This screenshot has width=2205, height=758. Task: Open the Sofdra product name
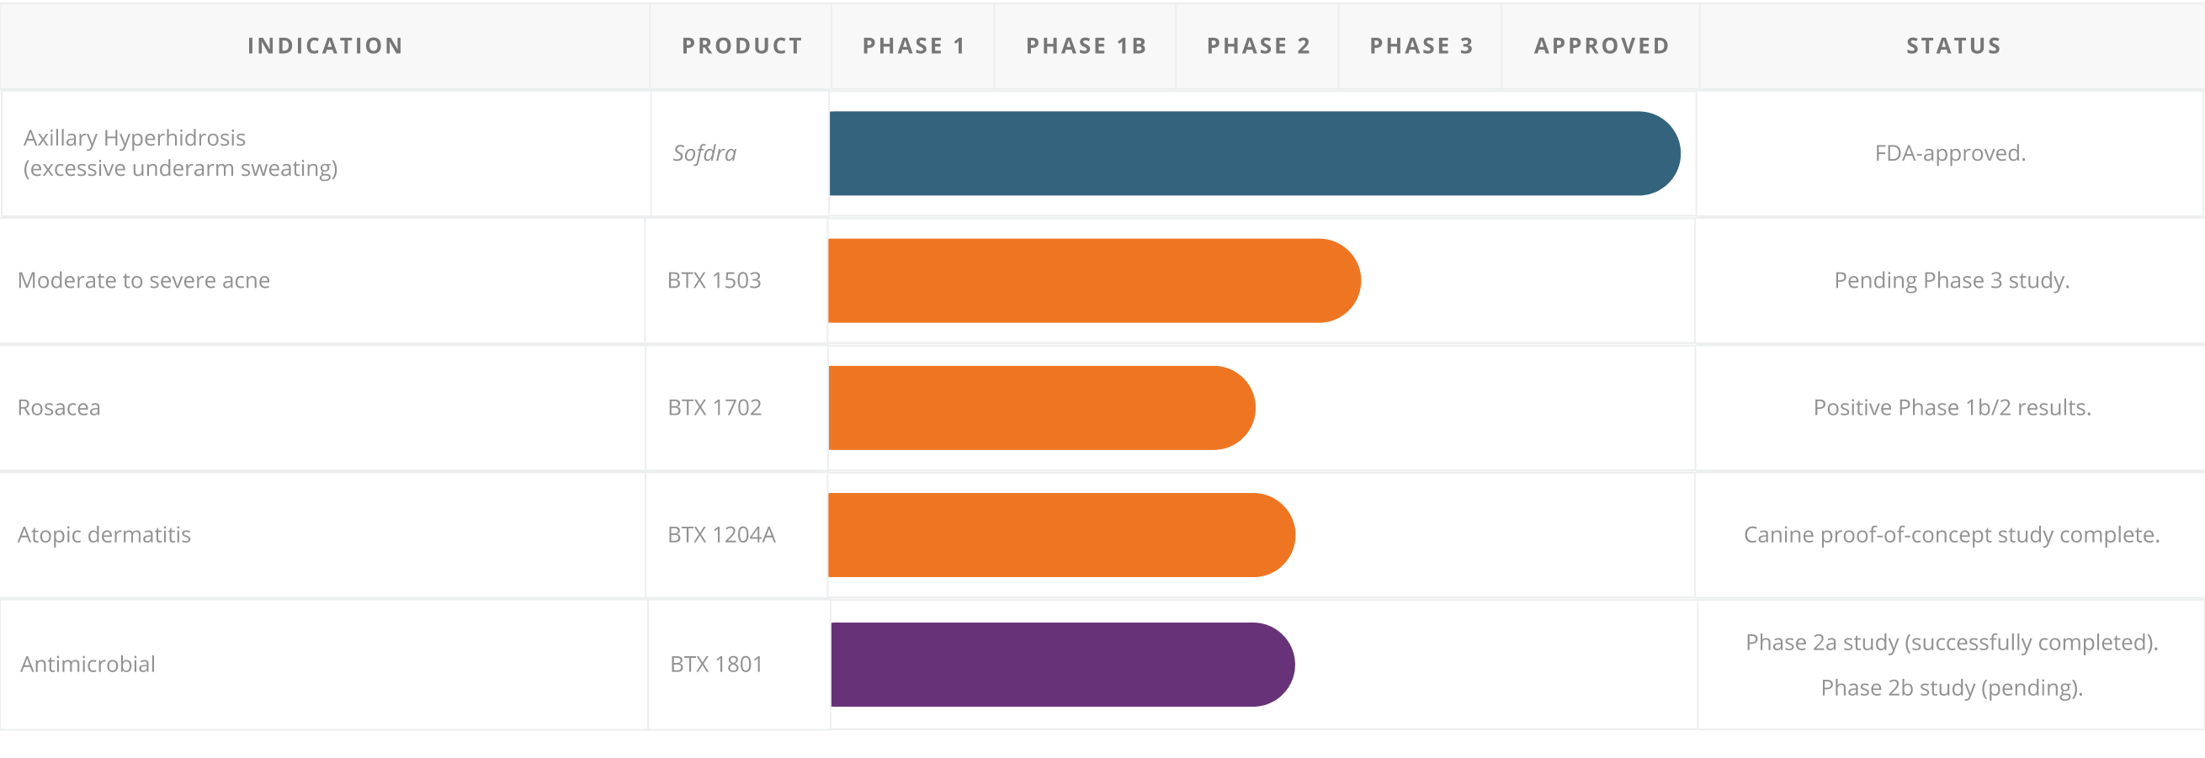coord(704,154)
